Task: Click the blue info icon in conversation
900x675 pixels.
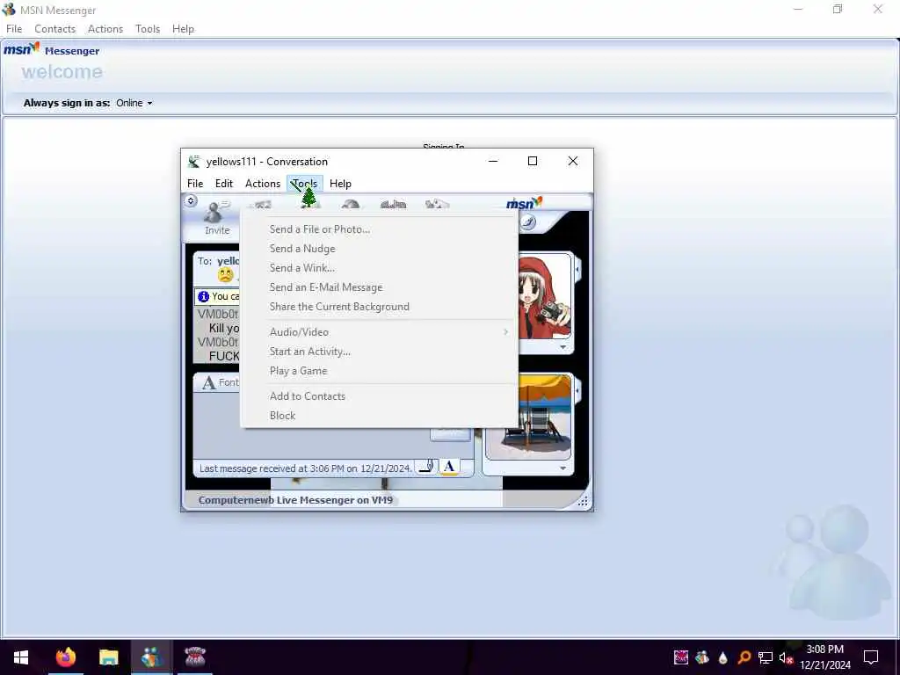Action: coord(203,296)
